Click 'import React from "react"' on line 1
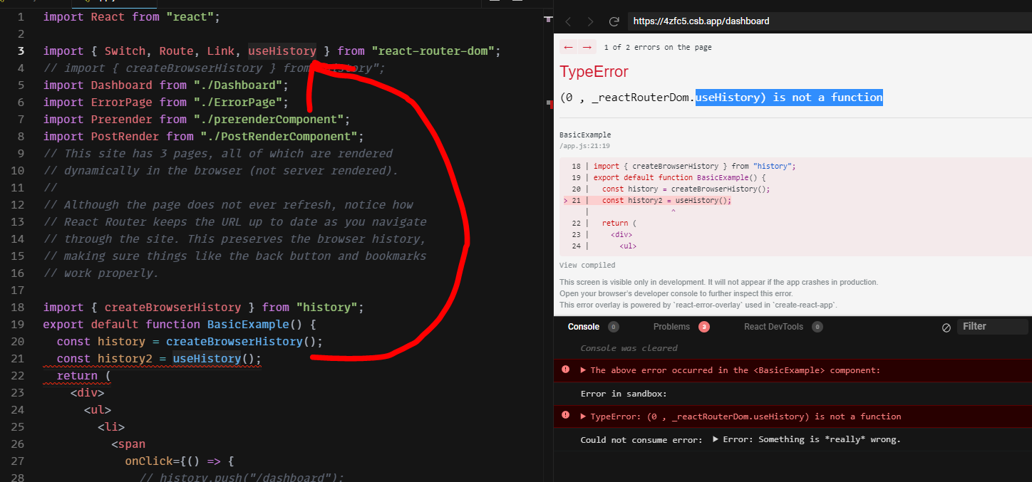 (x=132, y=17)
